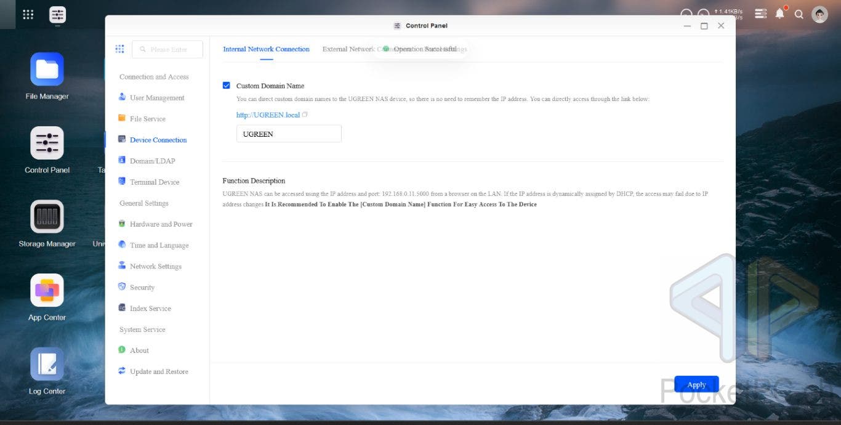Screen dimensions: 841x425
Task: Click the network speed indicator
Action: click(728, 14)
